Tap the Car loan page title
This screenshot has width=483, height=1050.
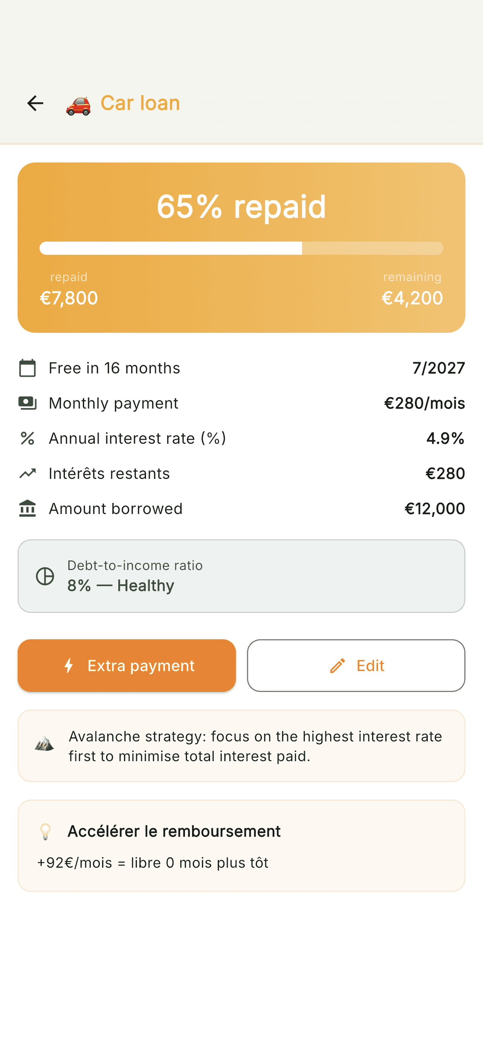(x=140, y=103)
